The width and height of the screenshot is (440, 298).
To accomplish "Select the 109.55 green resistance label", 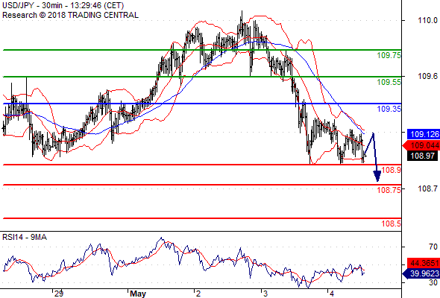I will pyautogui.click(x=389, y=82).
